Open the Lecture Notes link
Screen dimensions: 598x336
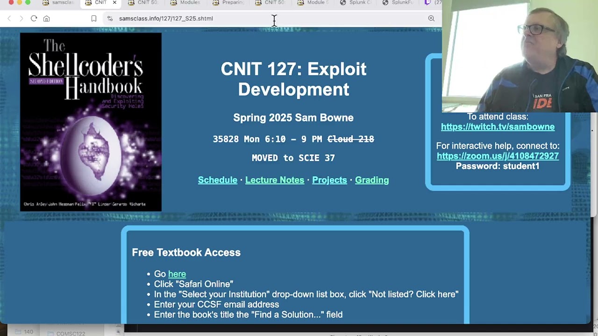click(x=275, y=180)
